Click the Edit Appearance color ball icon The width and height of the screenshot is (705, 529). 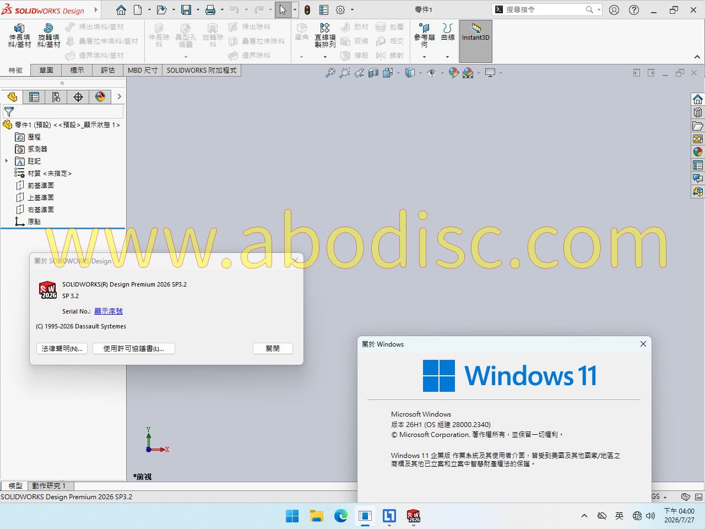[453, 73]
